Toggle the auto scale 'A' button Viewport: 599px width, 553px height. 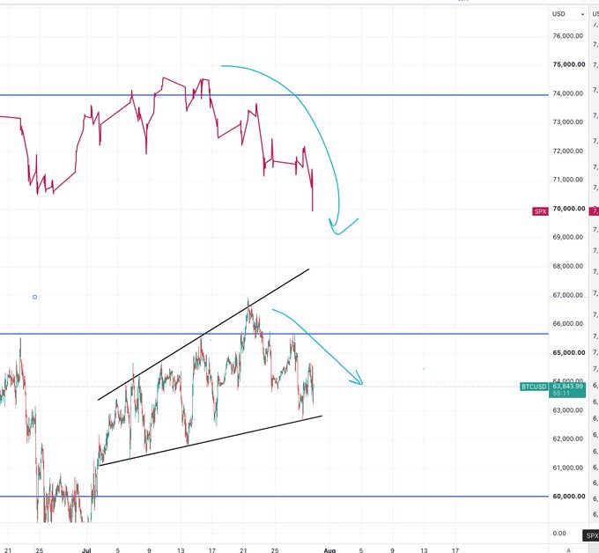tap(568, 550)
